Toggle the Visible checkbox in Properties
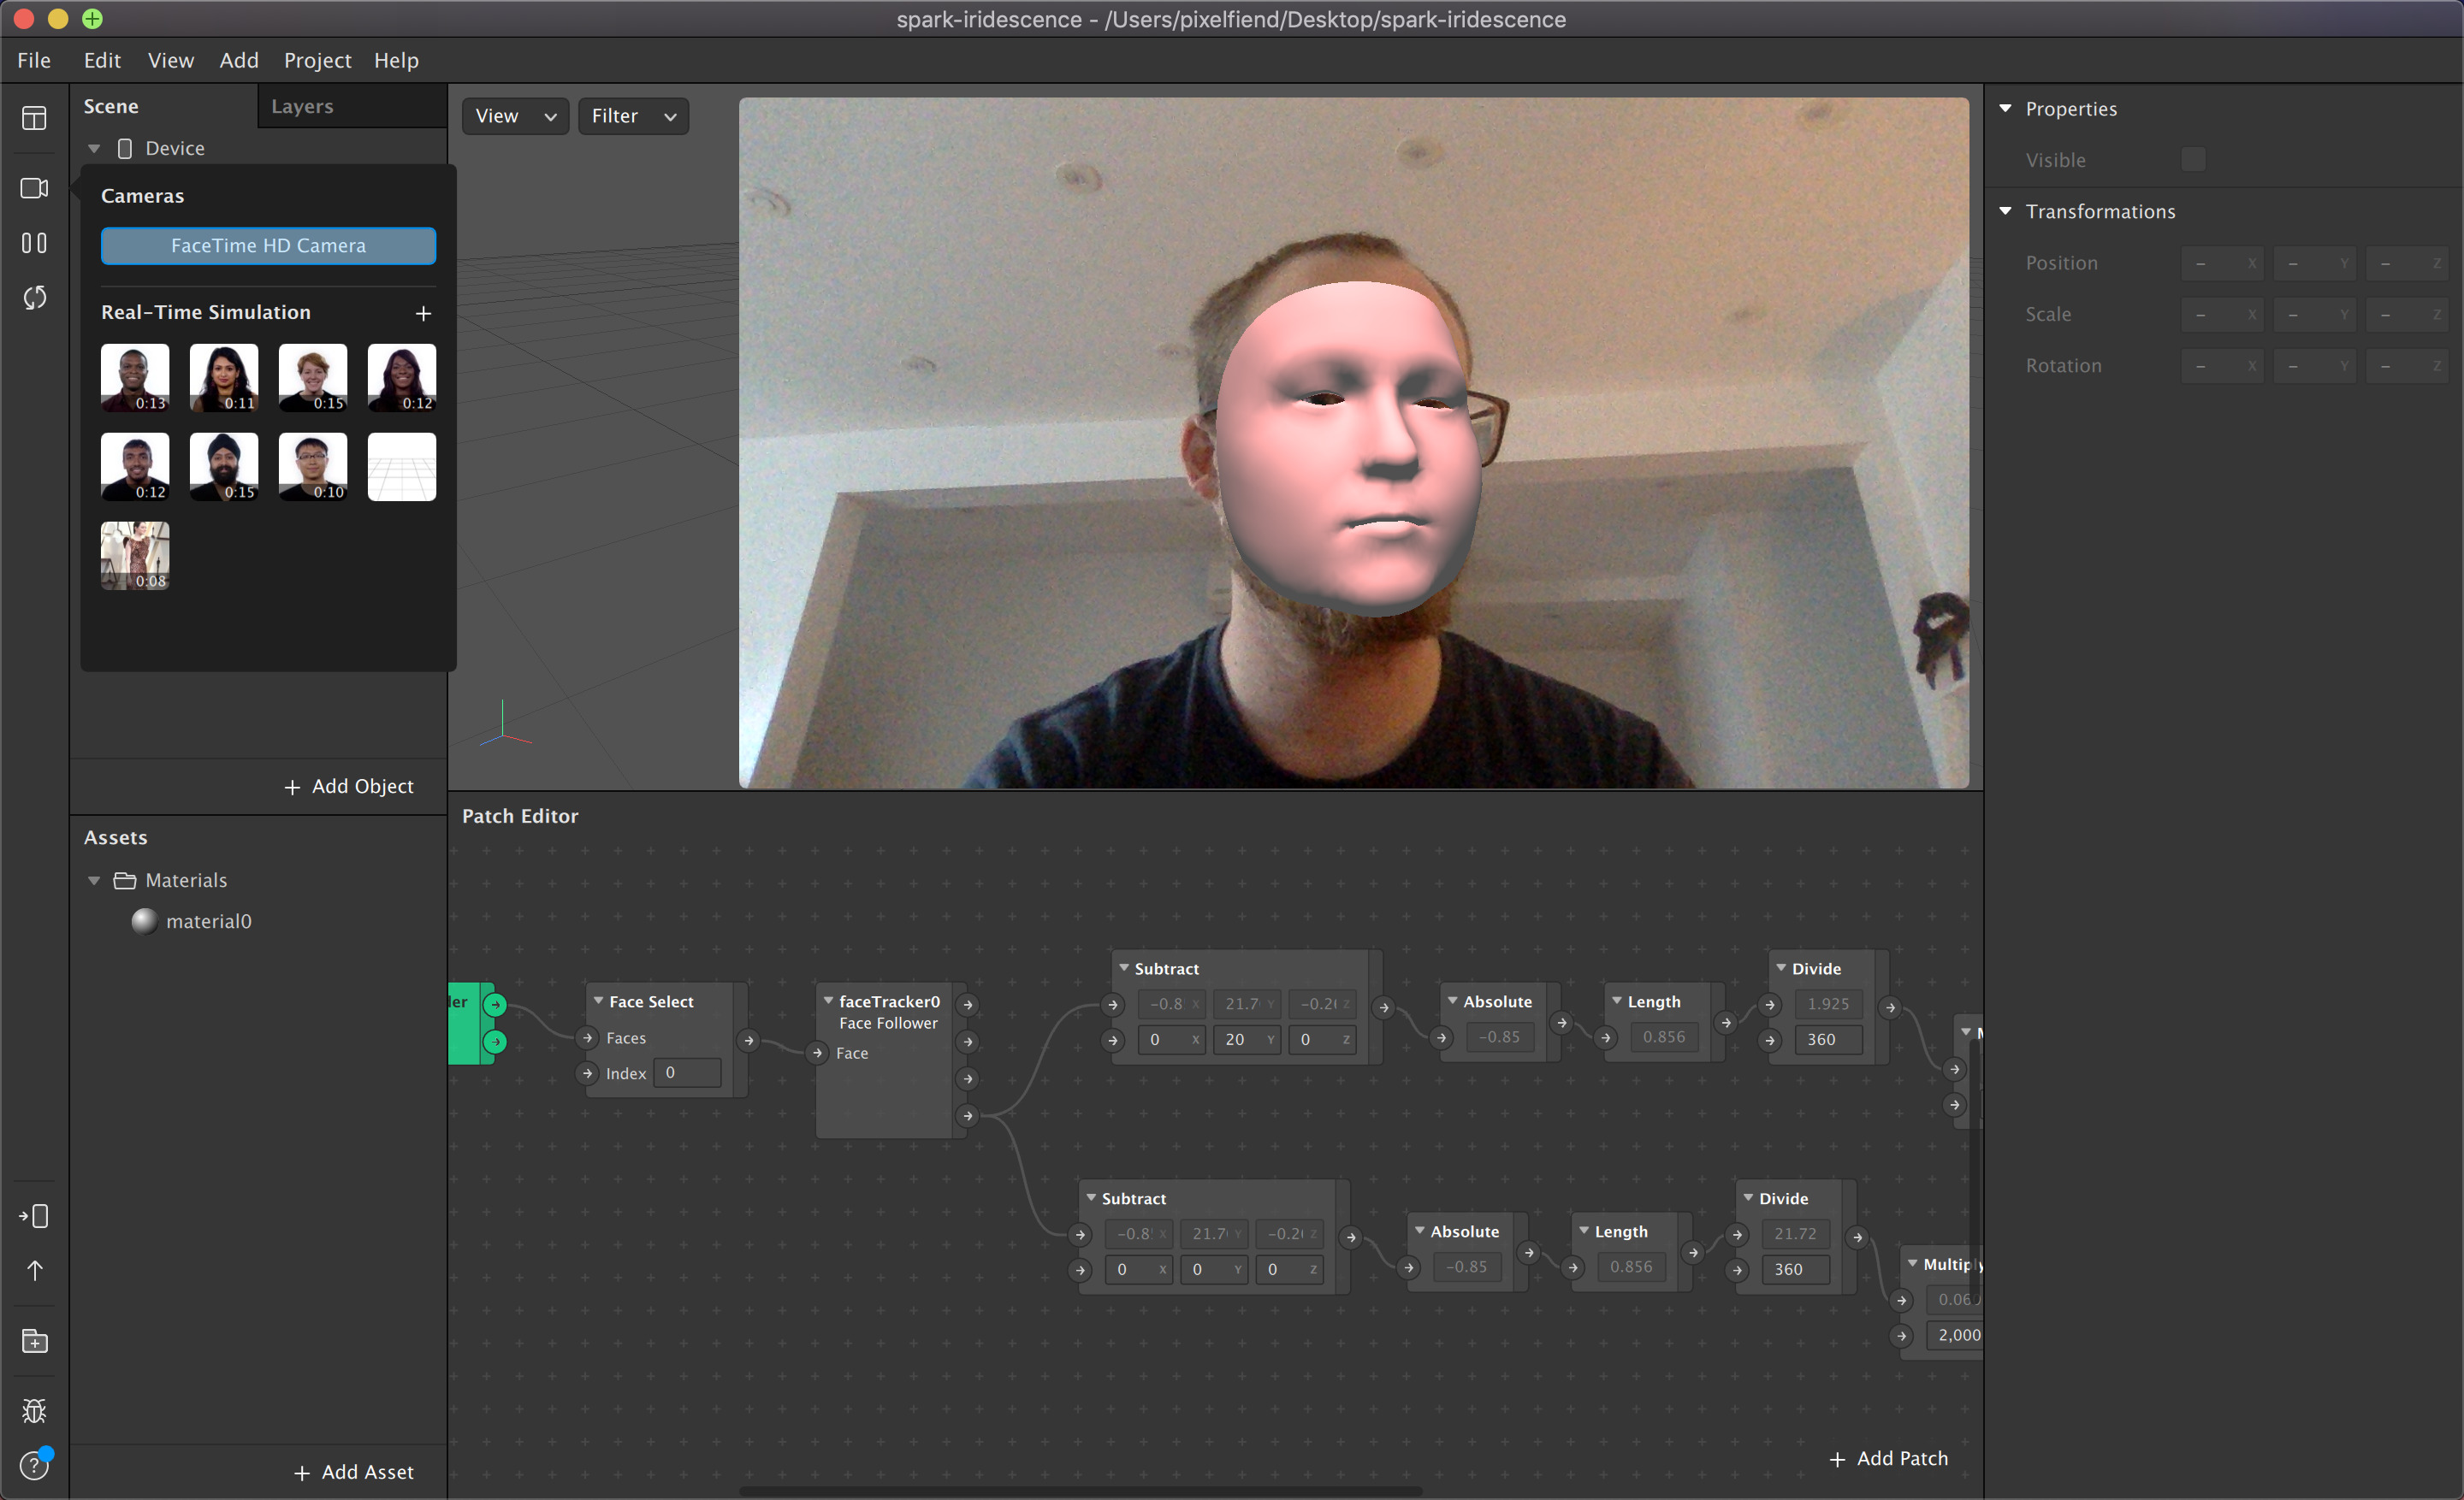Viewport: 2464px width, 1500px height. point(2192,160)
